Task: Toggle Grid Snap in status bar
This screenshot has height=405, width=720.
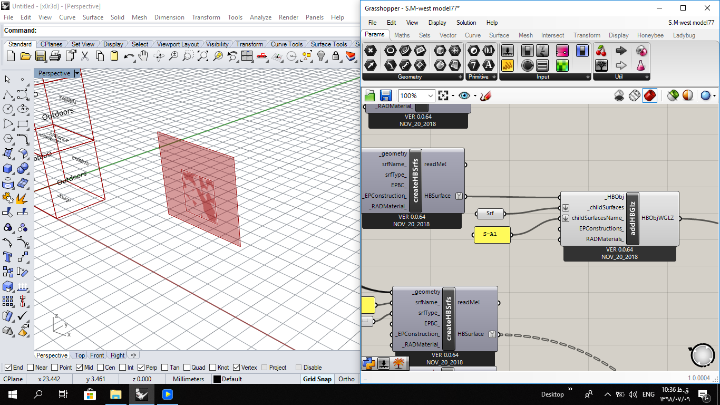Action: click(x=317, y=379)
